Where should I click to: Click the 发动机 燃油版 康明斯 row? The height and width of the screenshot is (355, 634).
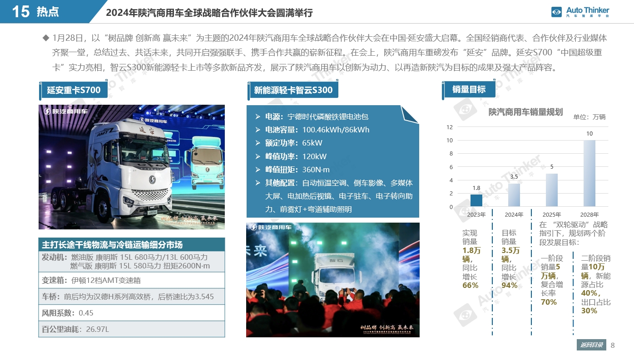point(132,262)
